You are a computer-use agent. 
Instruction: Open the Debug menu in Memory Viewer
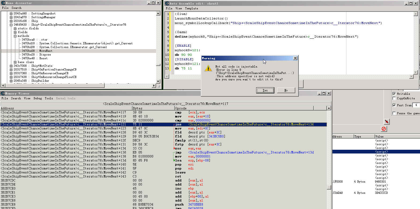(x=37, y=98)
